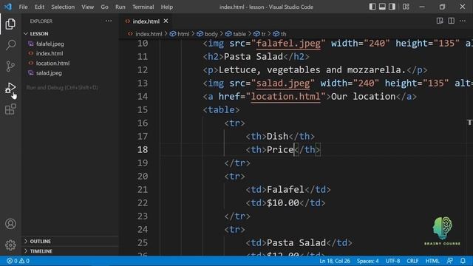
Task: Click the feedback icon in status bar
Action: [450, 261]
